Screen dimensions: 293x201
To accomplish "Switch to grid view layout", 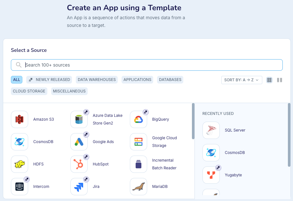I will point(269,80).
